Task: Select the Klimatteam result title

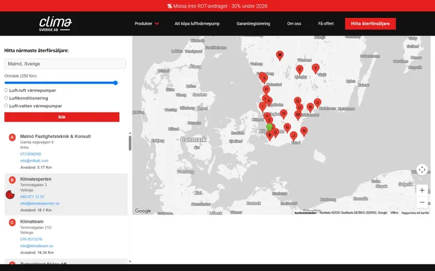Action: (31, 222)
